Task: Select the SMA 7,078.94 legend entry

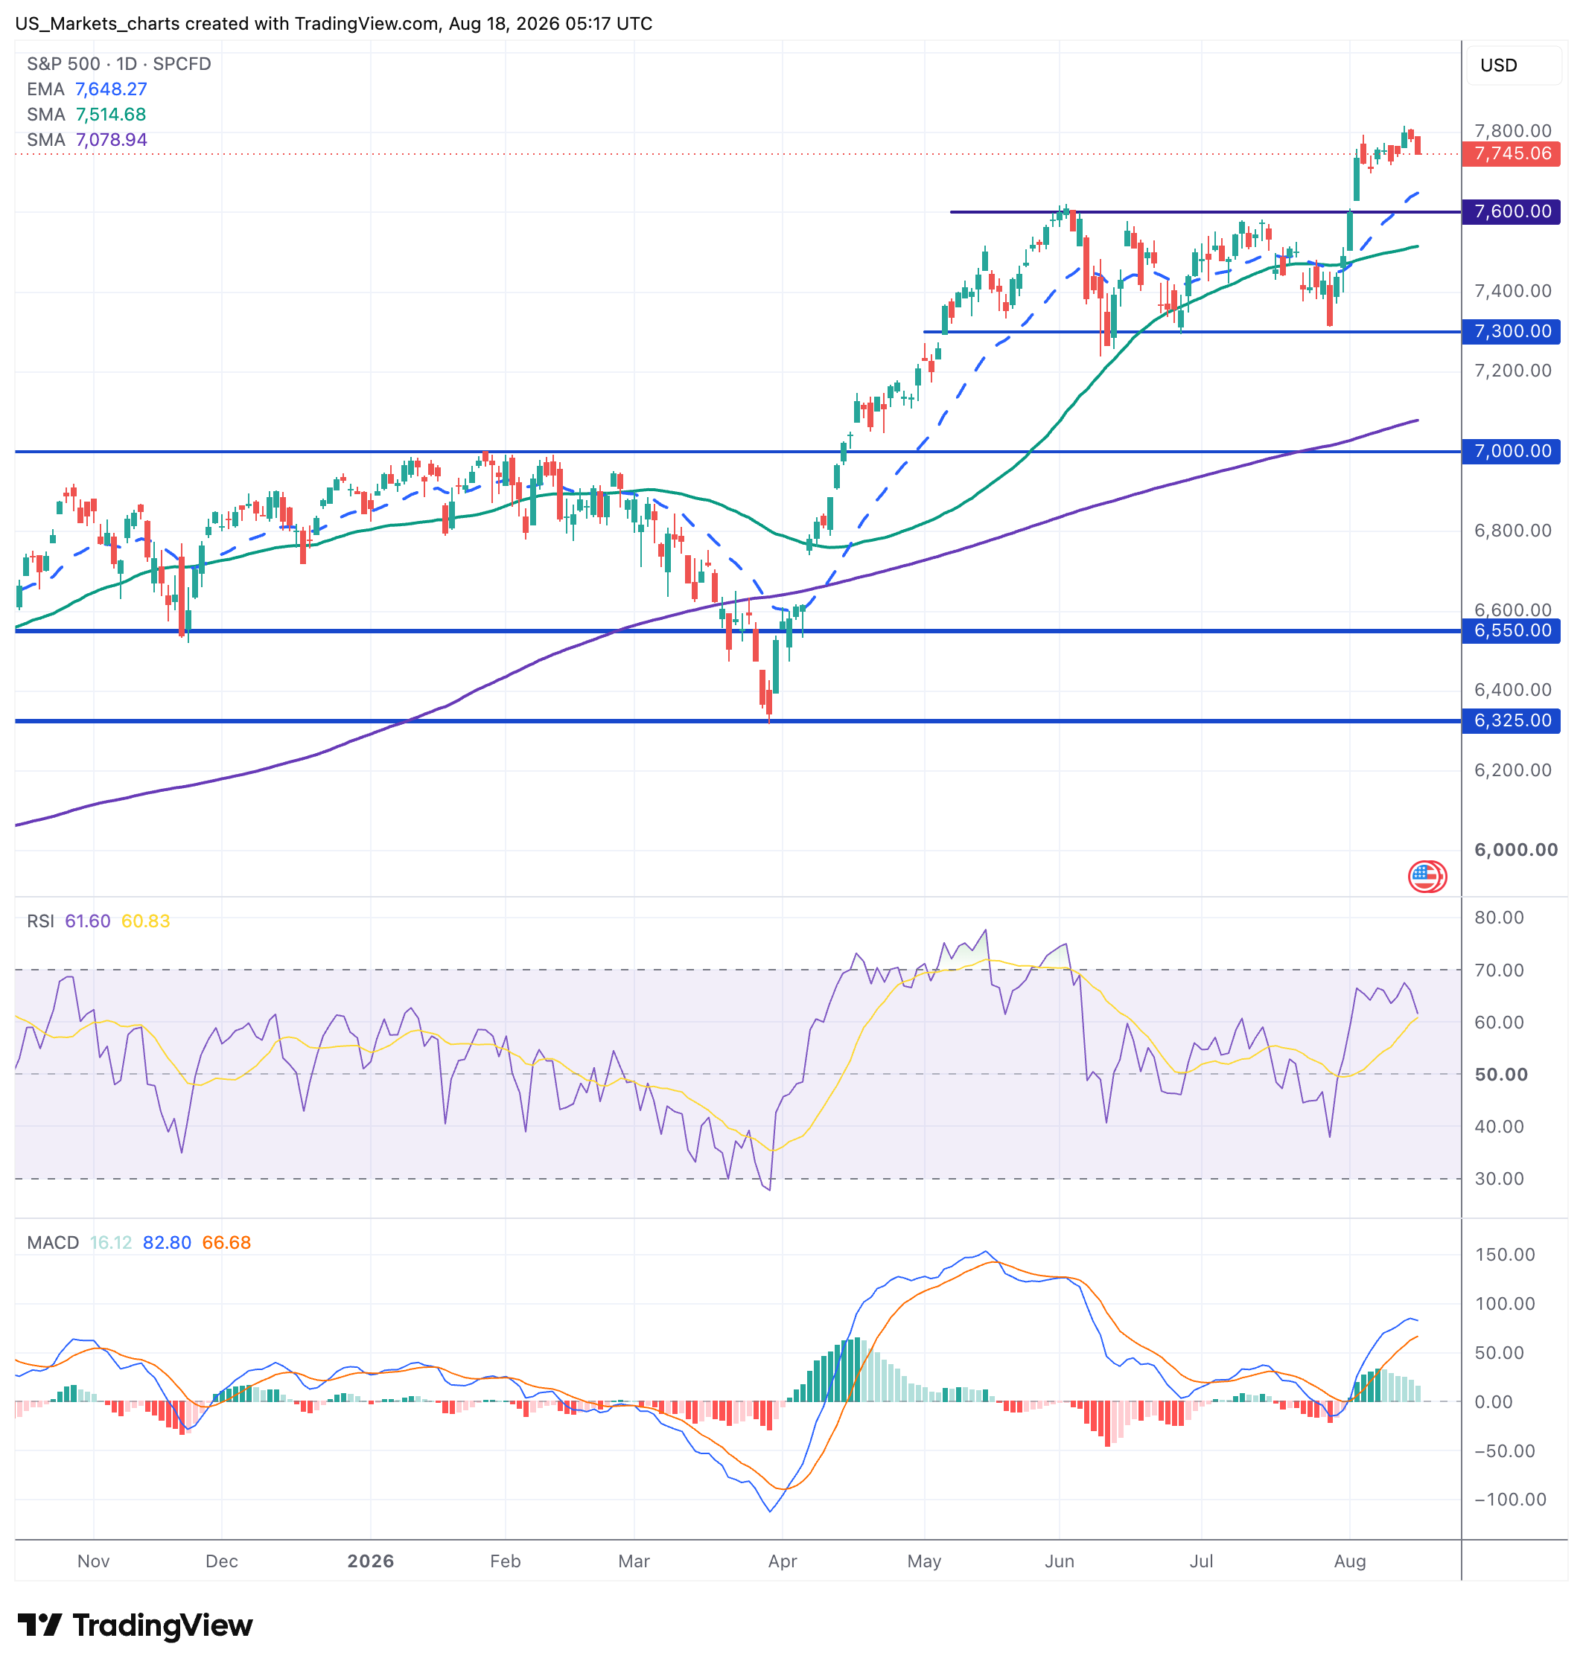Action: [x=87, y=140]
